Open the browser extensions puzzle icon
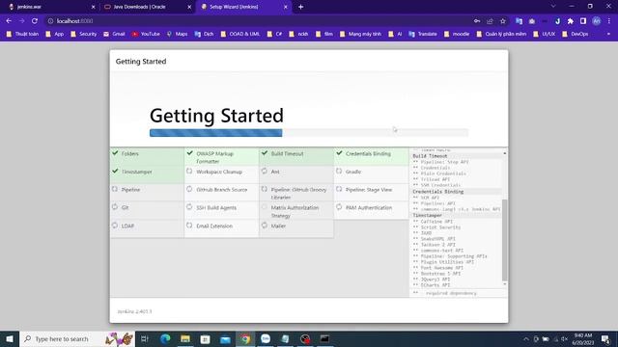 (571, 21)
